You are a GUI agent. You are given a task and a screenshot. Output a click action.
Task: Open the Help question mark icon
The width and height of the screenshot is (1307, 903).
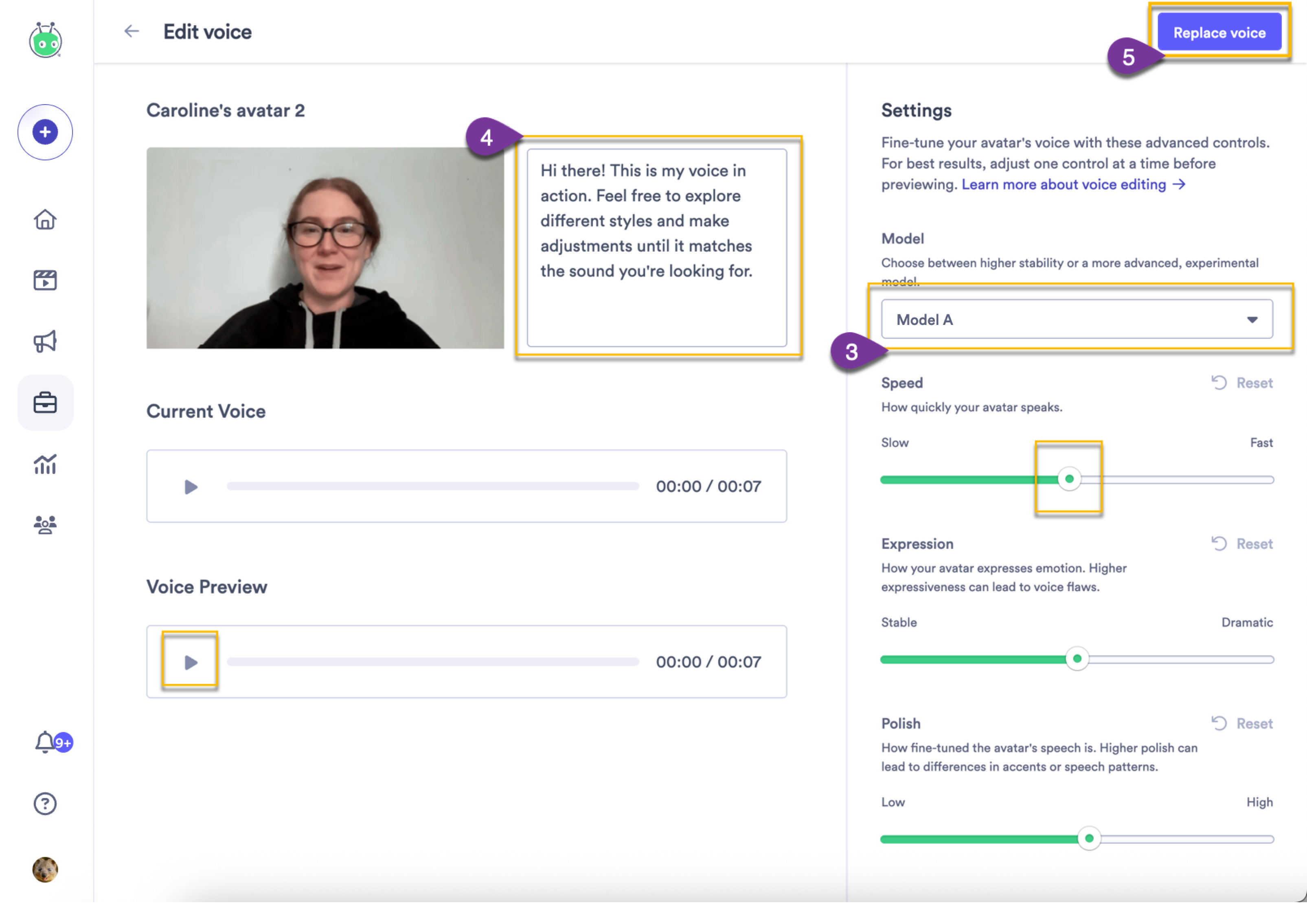coord(45,803)
